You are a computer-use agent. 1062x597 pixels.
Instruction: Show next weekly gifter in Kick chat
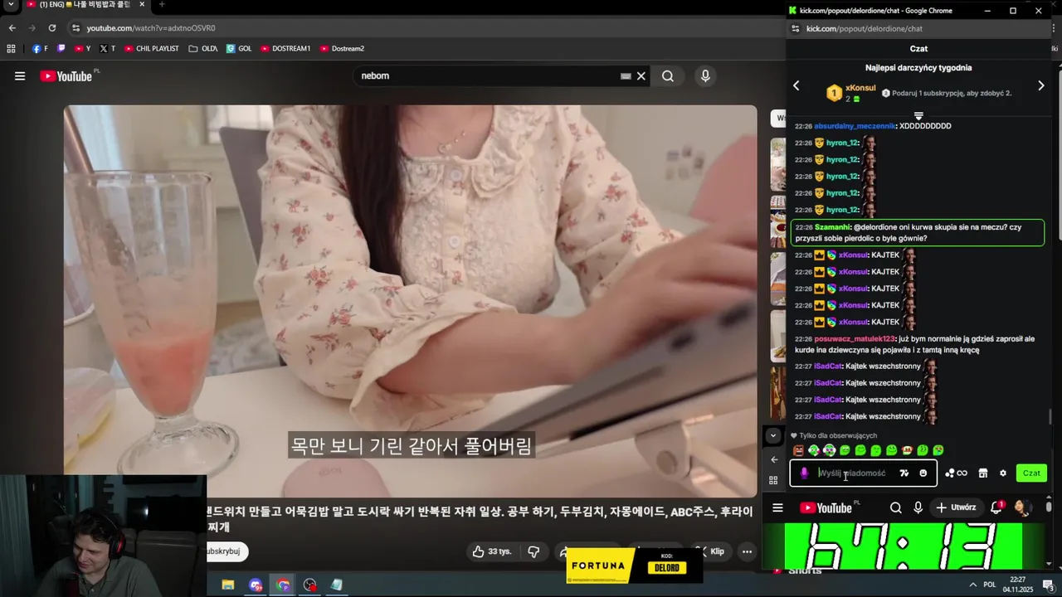coord(1041,85)
